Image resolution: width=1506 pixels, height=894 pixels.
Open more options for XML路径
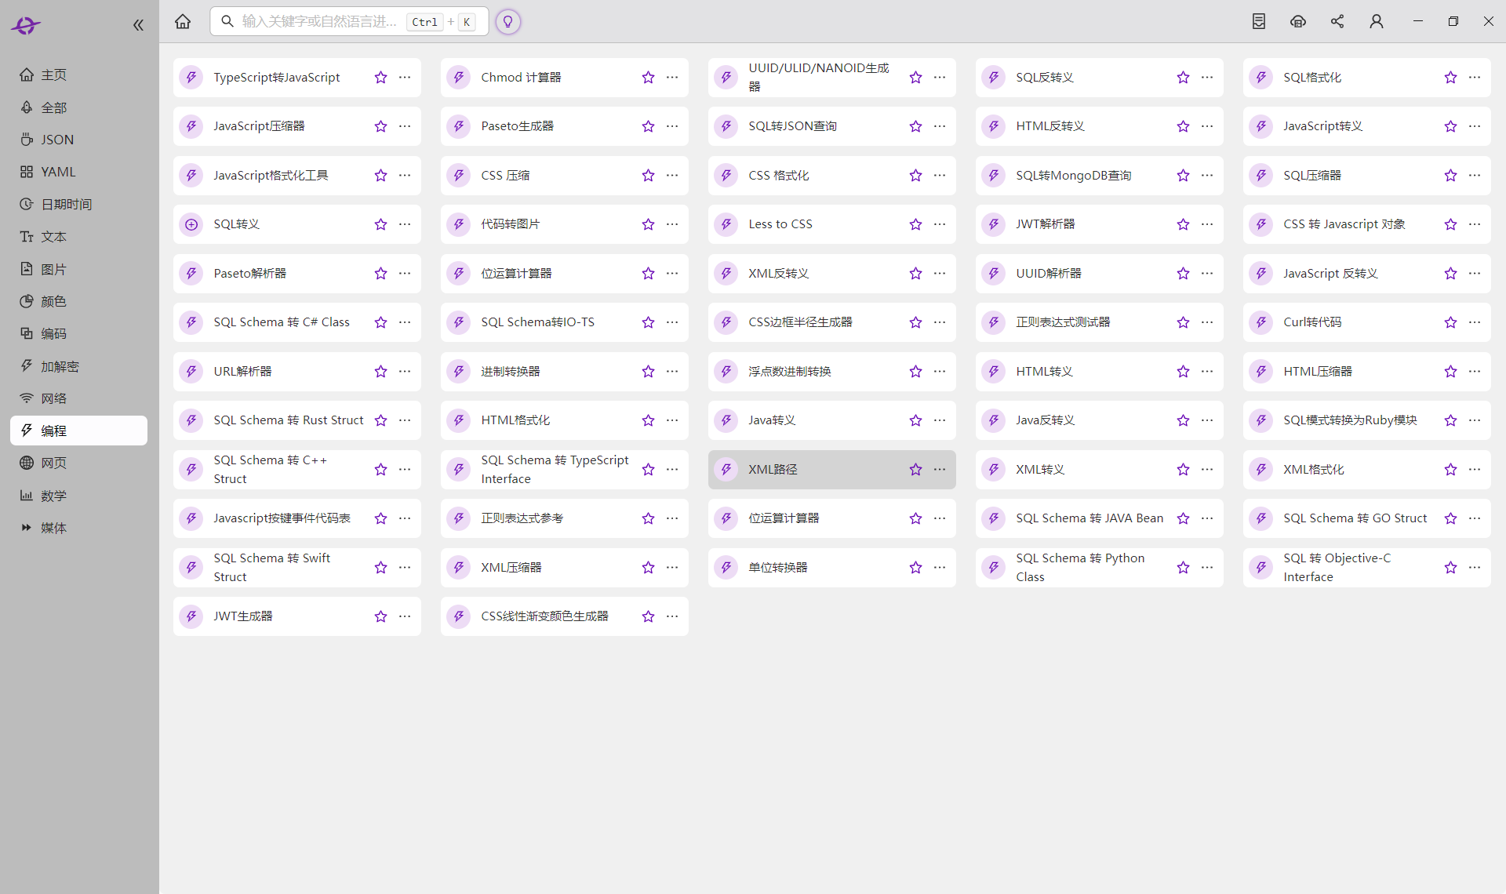940,470
